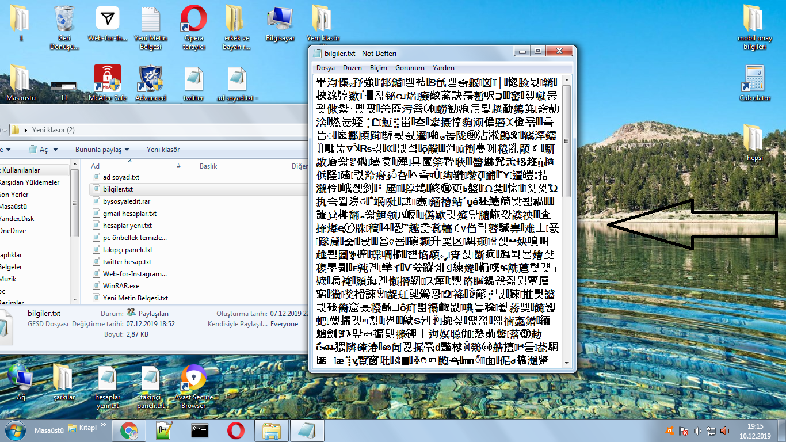Switch to Command Prompt on the taskbar
786x442 pixels.
tap(200, 430)
